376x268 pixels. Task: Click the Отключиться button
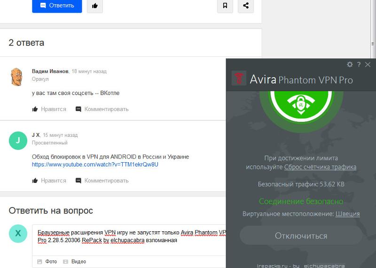click(301, 236)
